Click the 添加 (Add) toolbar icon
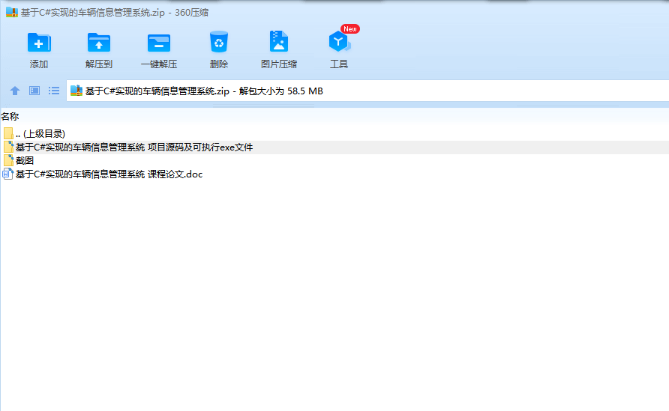This screenshot has height=411, width=669. tap(39, 43)
